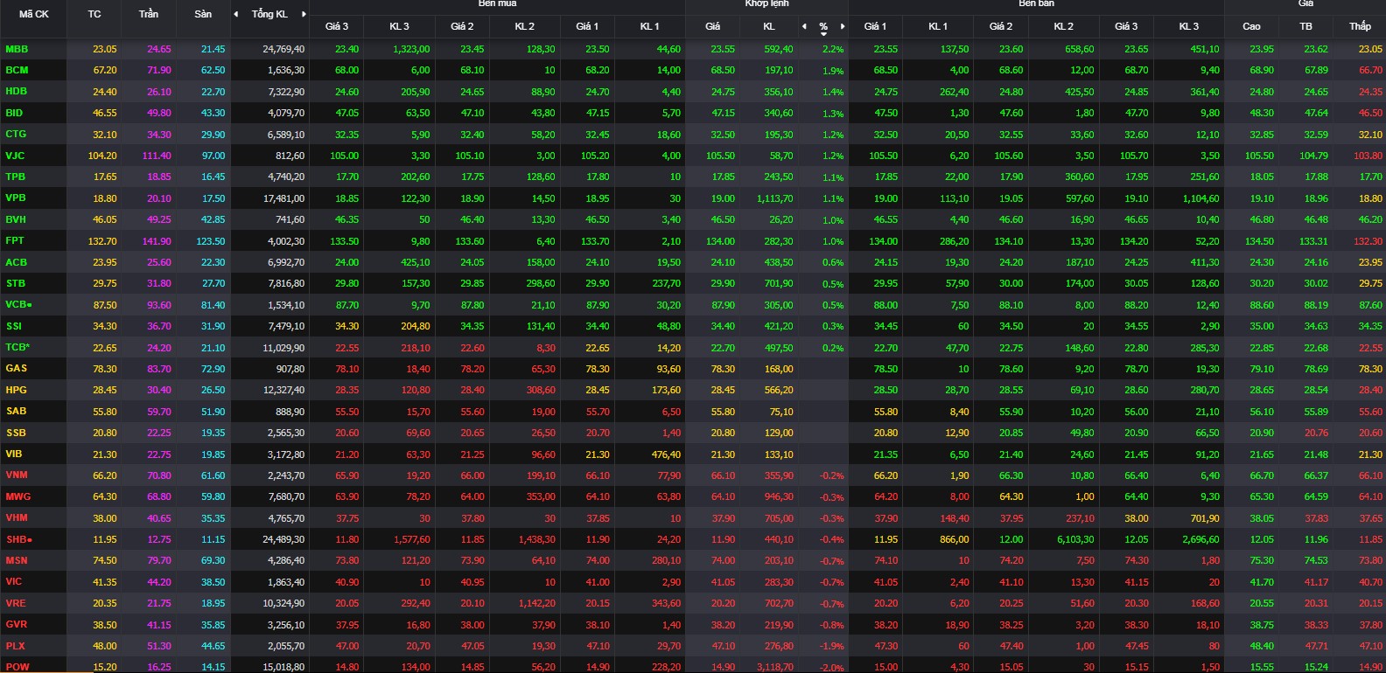This screenshot has width=1386, height=673.
Task: Open the VNM stock symbol
Action: 17,475
